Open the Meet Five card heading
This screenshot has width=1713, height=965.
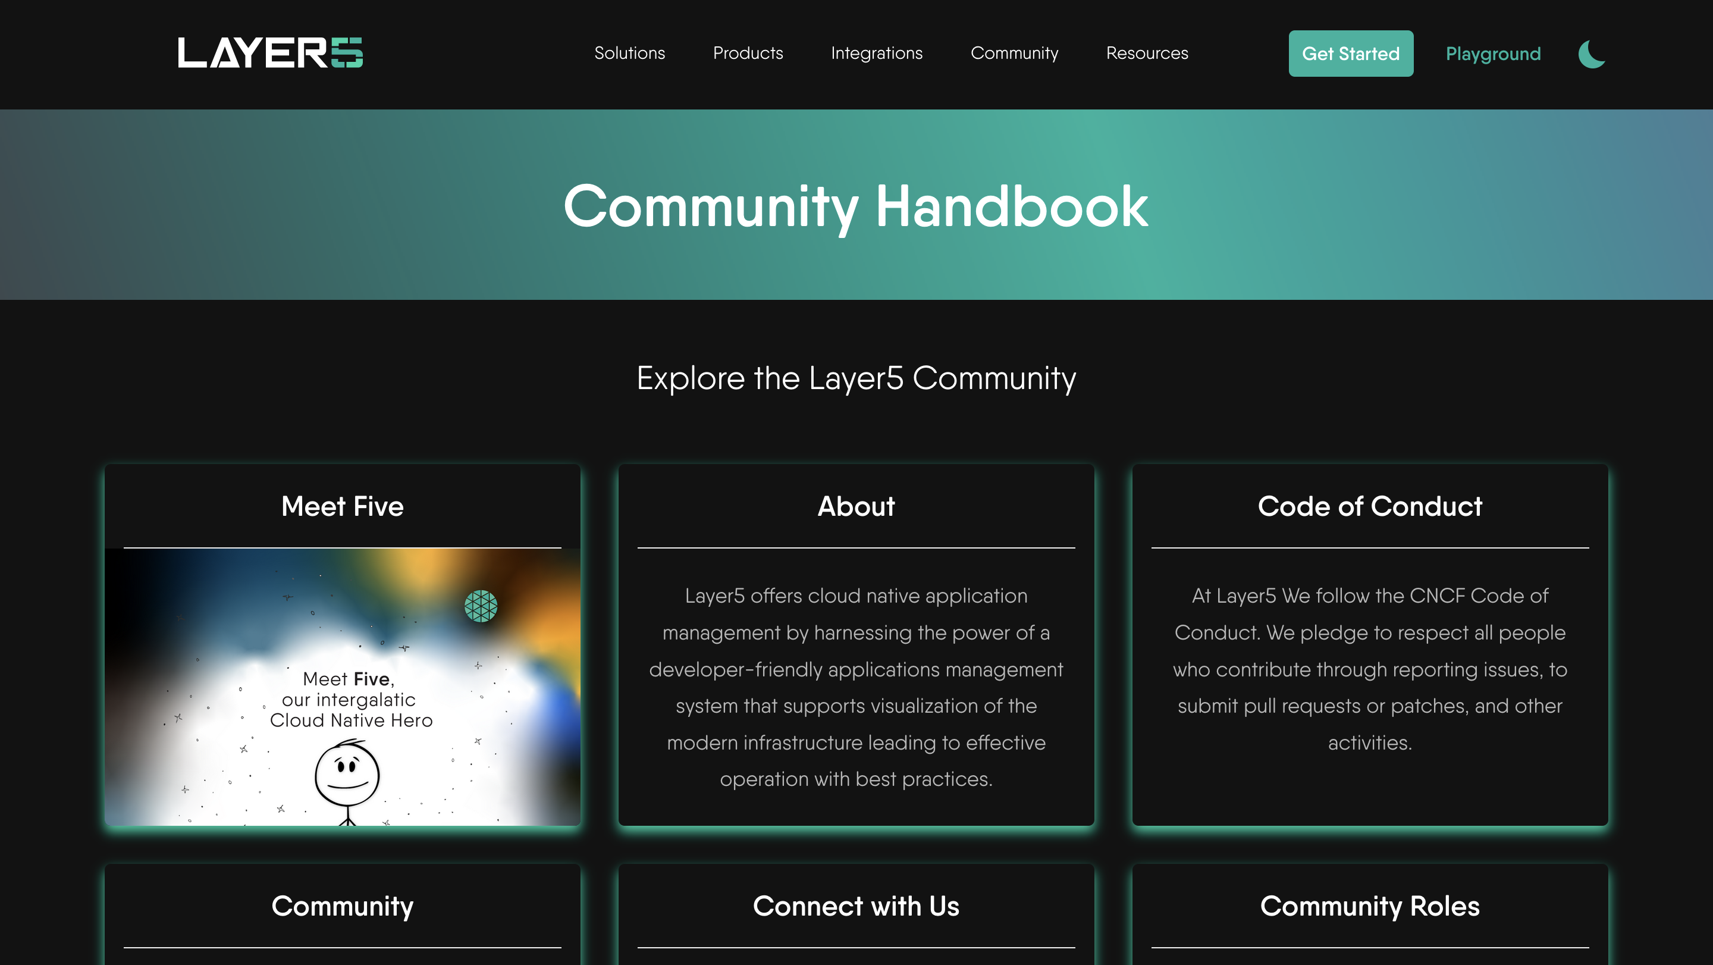[342, 506]
